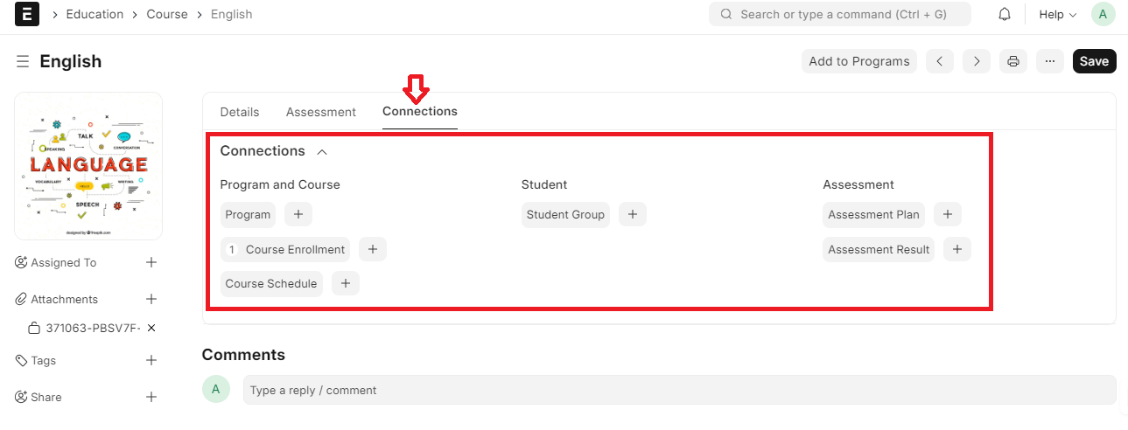
Task: Go to previous record arrow
Action: click(x=939, y=61)
